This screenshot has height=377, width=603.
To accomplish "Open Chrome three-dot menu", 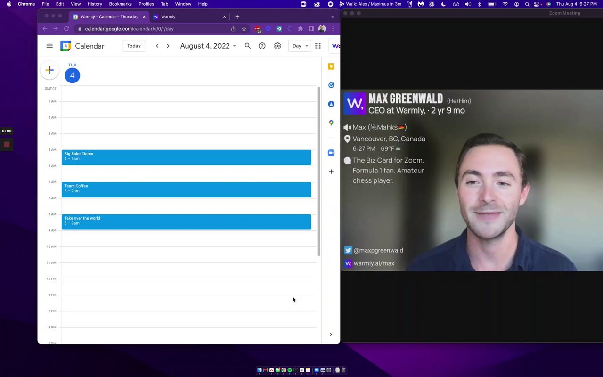I will click(x=333, y=29).
